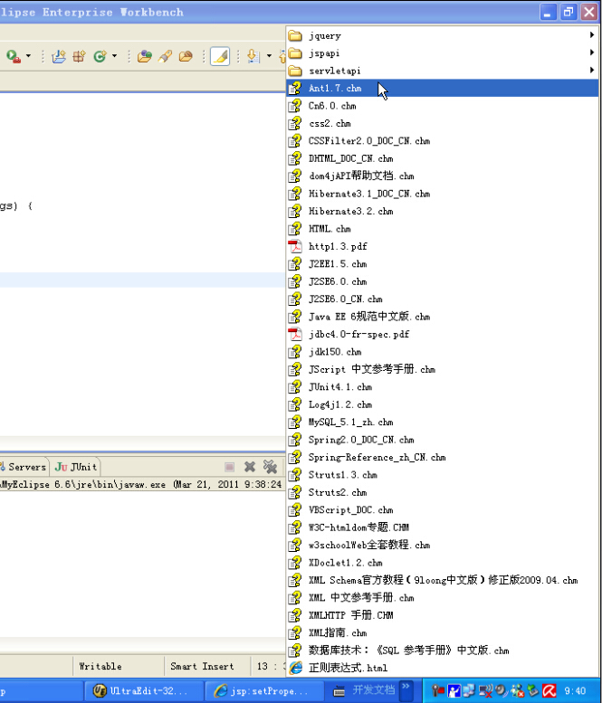Image resolution: width=602 pixels, height=703 pixels.
Task: Click the Remove Launch X icon
Action: click(x=250, y=467)
